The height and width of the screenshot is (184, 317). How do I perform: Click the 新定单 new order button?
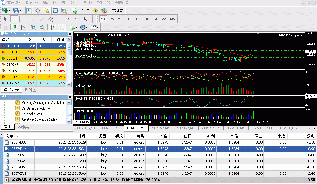(x=81, y=11)
